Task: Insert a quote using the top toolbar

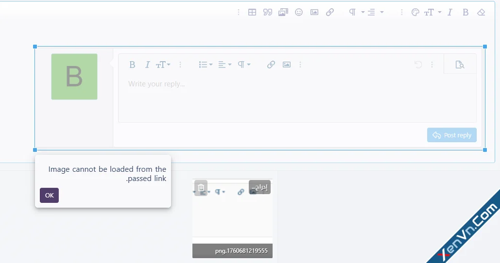Action: [x=268, y=13]
